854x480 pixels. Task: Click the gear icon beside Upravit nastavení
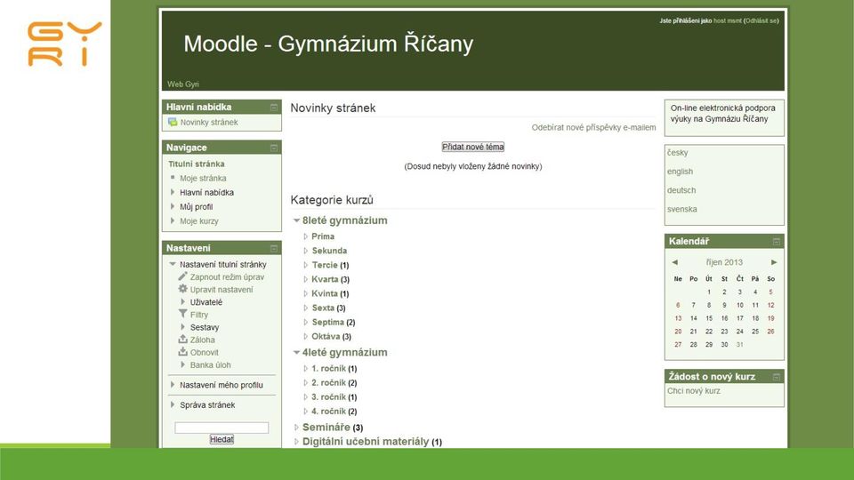pos(182,289)
